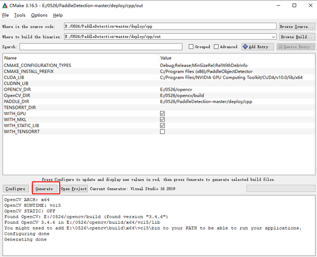Select the WITH_MKL entry name
The image size is (317, 257).
pos(15,119)
